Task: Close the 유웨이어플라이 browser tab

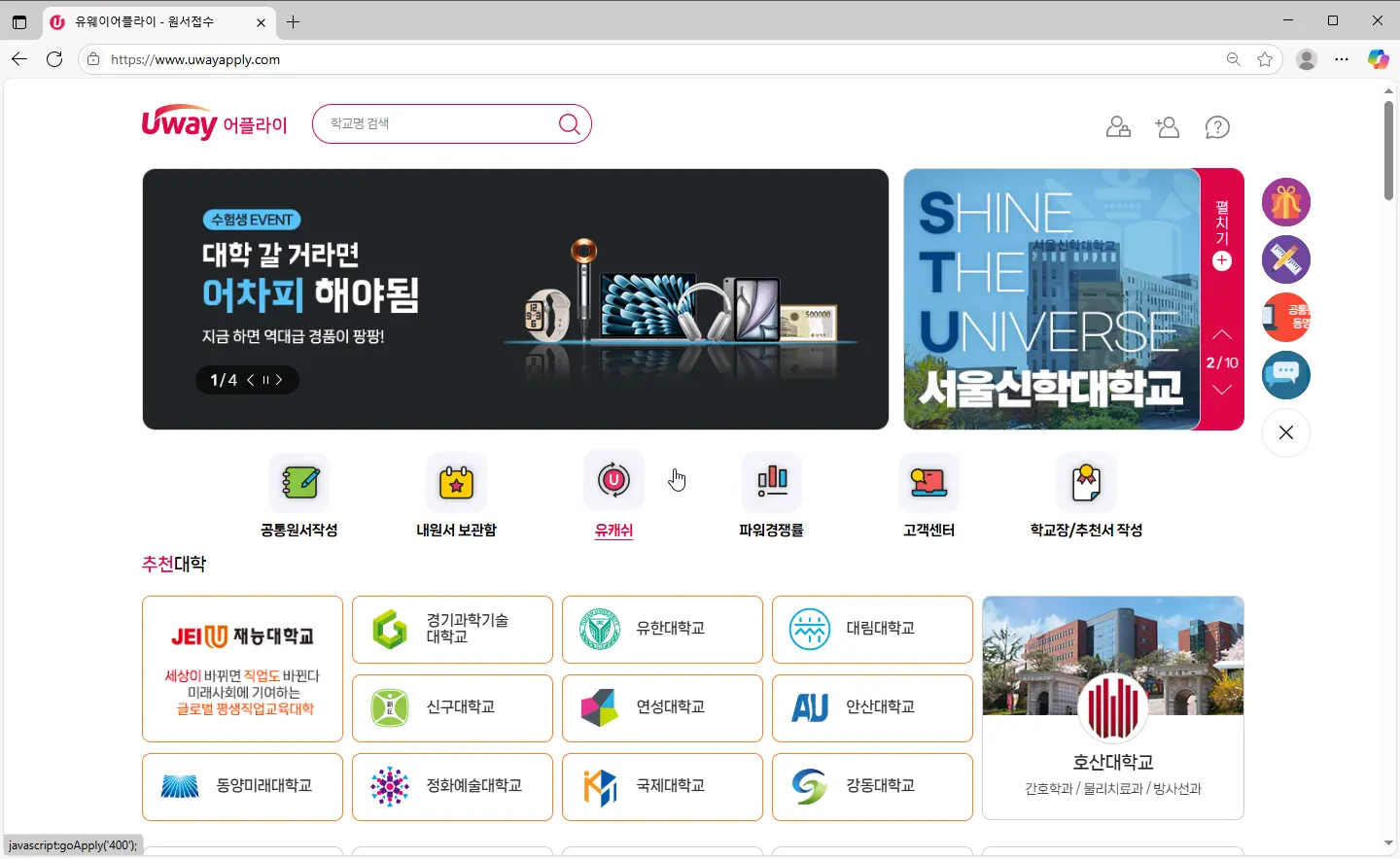Action: [x=261, y=22]
